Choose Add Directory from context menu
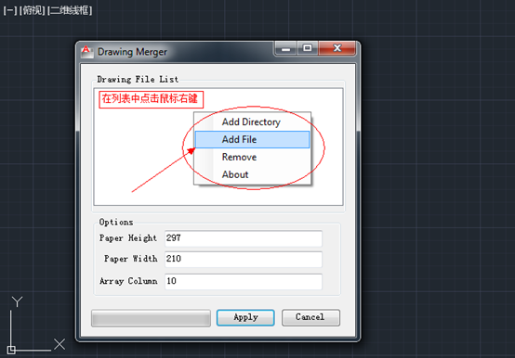 tap(252, 121)
